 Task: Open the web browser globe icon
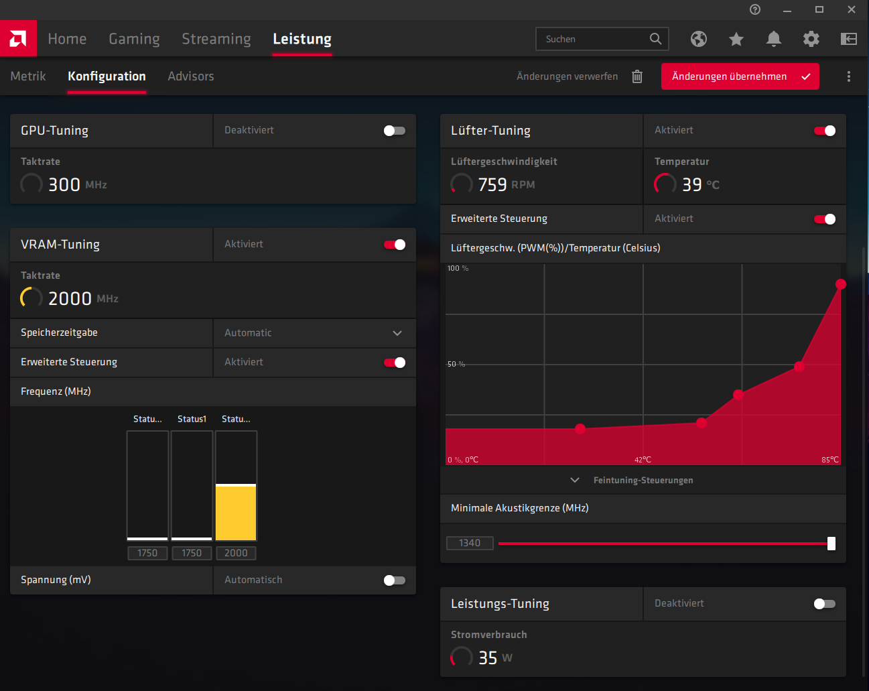[x=699, y=39]
